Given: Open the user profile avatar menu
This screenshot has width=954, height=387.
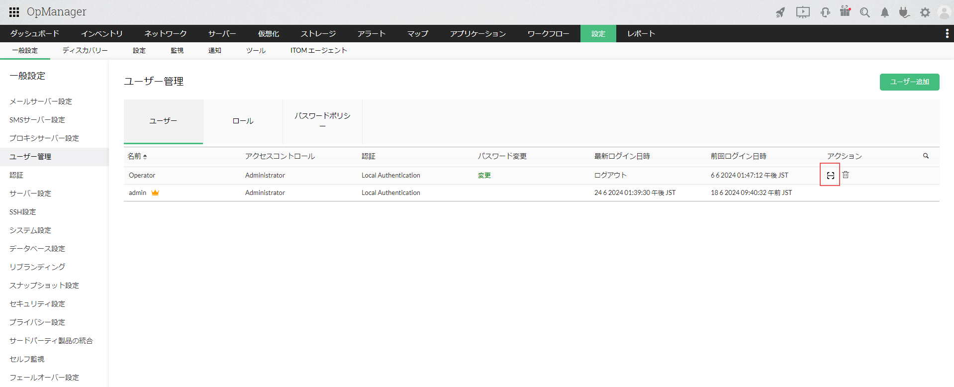Looking at the screenshot, I should point(944,12).
